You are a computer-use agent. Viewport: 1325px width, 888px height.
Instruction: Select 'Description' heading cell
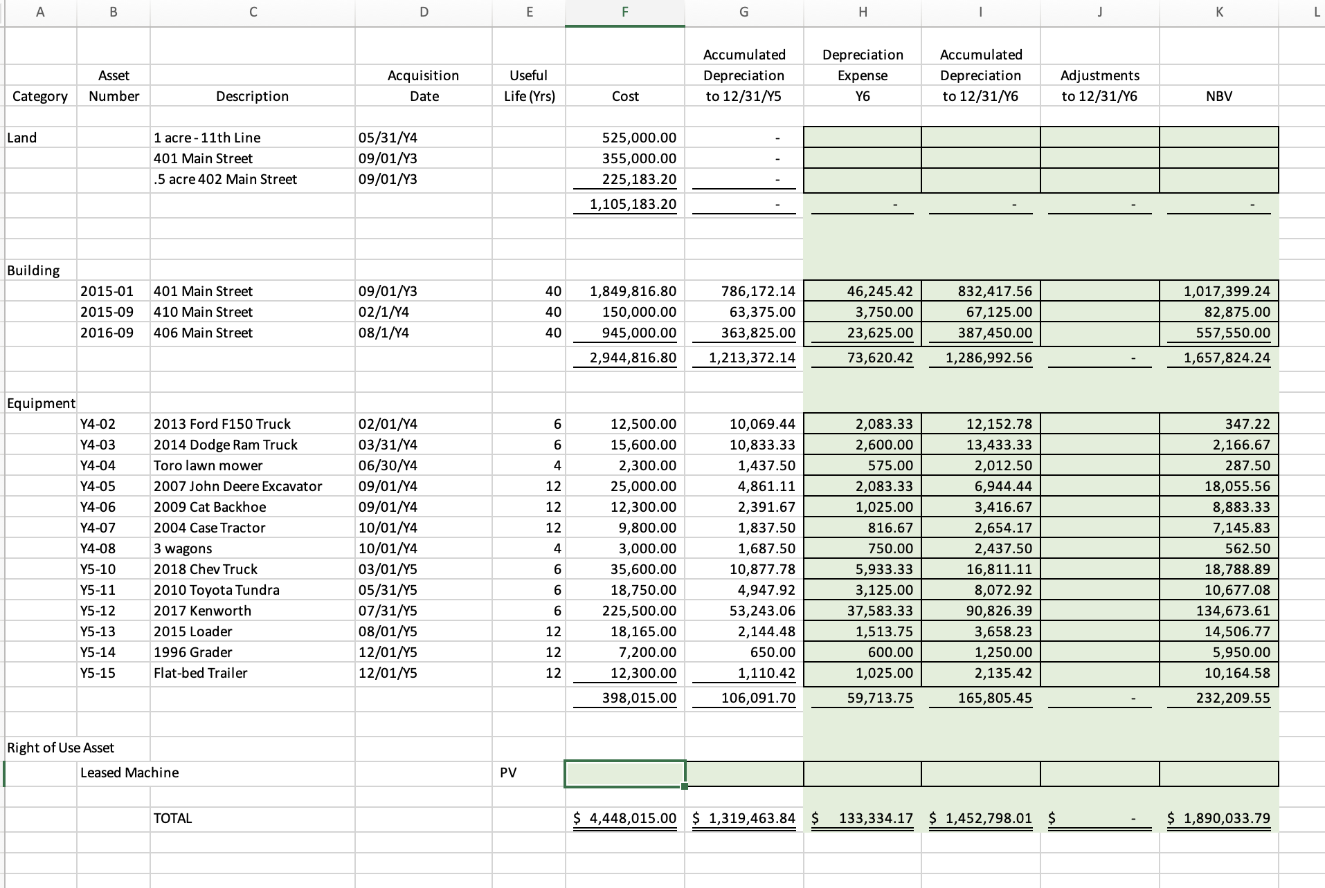252,96
